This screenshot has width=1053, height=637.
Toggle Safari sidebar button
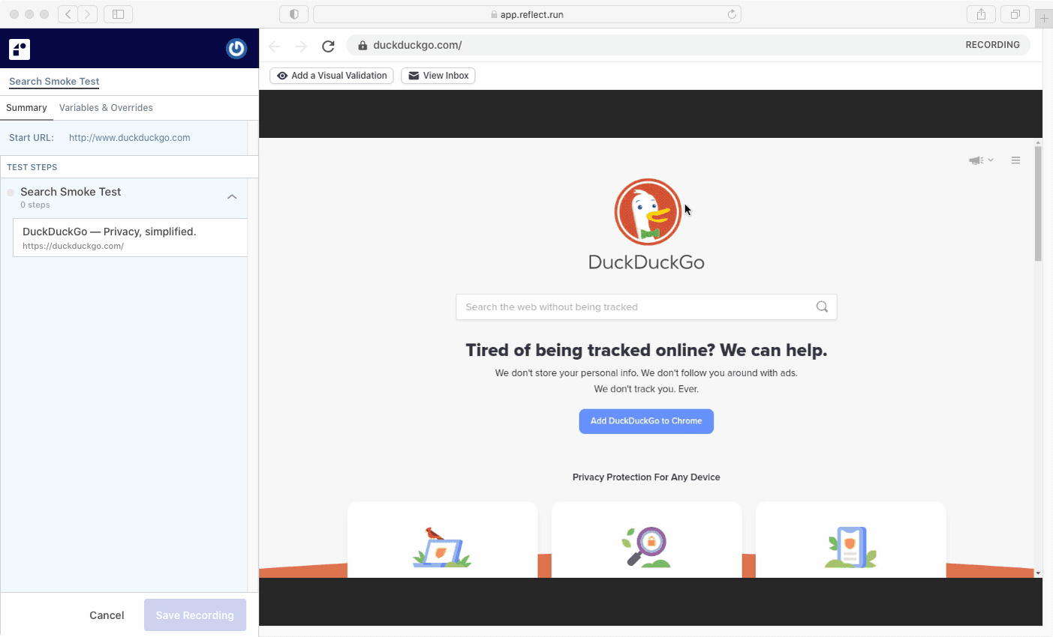118,14
